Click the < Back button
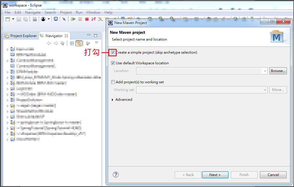The height and width of the screenshot is (187, 294). (188, 175)
